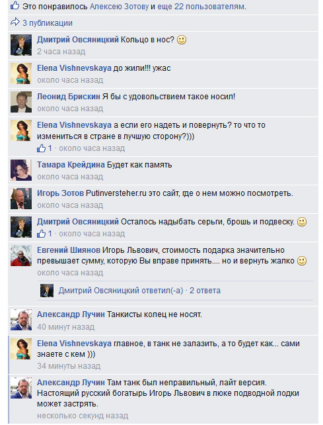The image size is (323, 425).
Task: Click the share arrow icon beside 3 публикации
Action: (x=15, y=22)
